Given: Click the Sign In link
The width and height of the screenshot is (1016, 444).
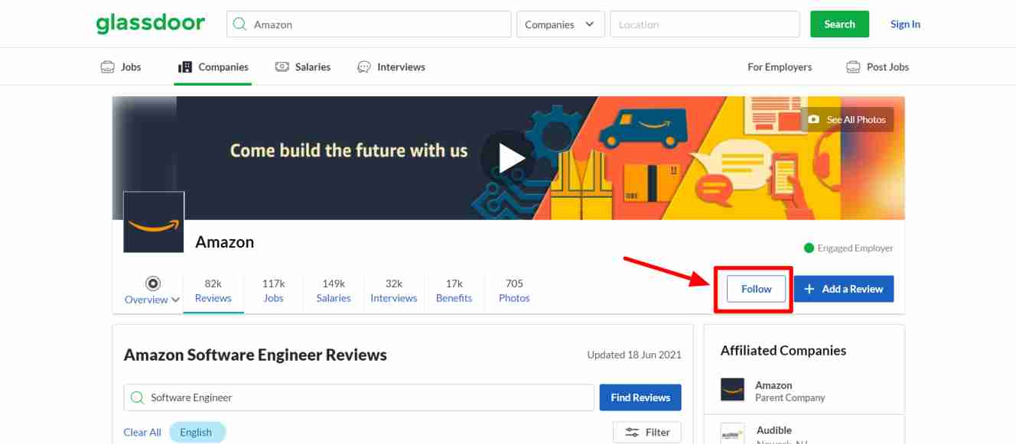Looking at the screenshot, I should click(905, 24).
